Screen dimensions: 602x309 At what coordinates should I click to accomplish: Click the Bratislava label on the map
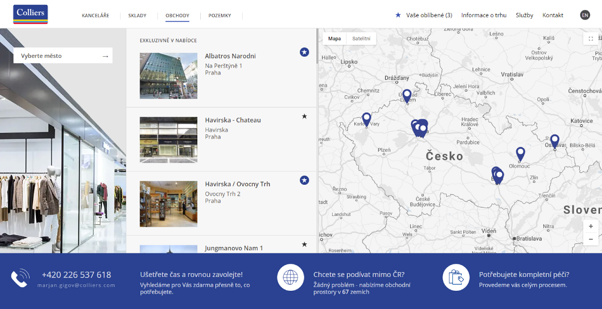click(529, 239)
